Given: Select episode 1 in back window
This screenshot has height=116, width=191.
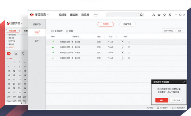Looking at the screenshot, I should click(x=9, y=62).
